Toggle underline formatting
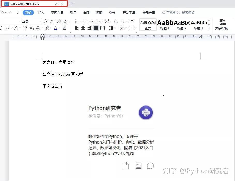 tap(8, 28)
